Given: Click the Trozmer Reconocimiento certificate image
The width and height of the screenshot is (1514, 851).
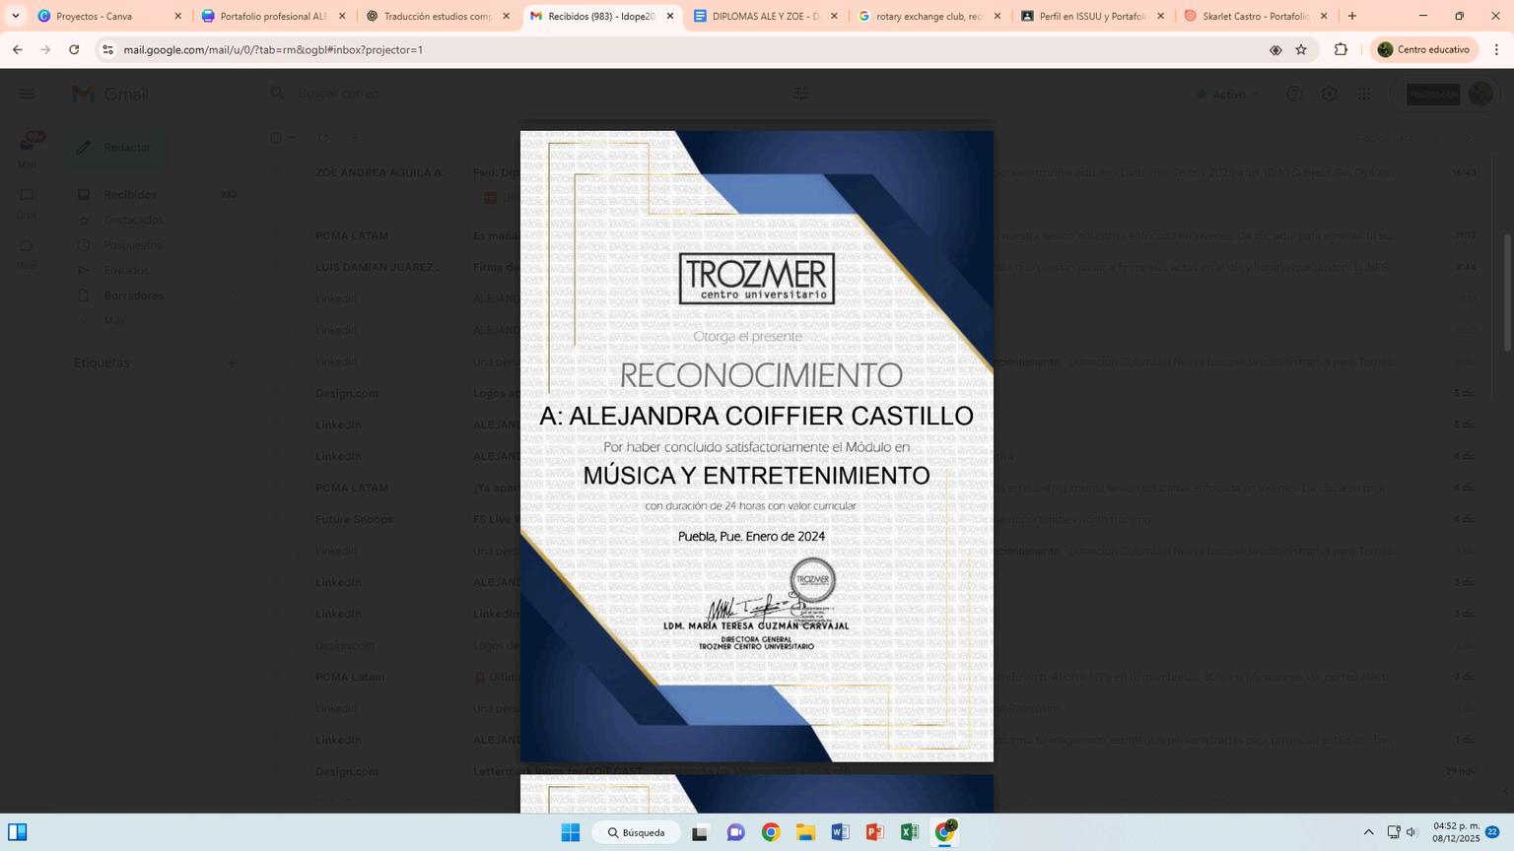Looking at the screenshot, I should (757, 446).
